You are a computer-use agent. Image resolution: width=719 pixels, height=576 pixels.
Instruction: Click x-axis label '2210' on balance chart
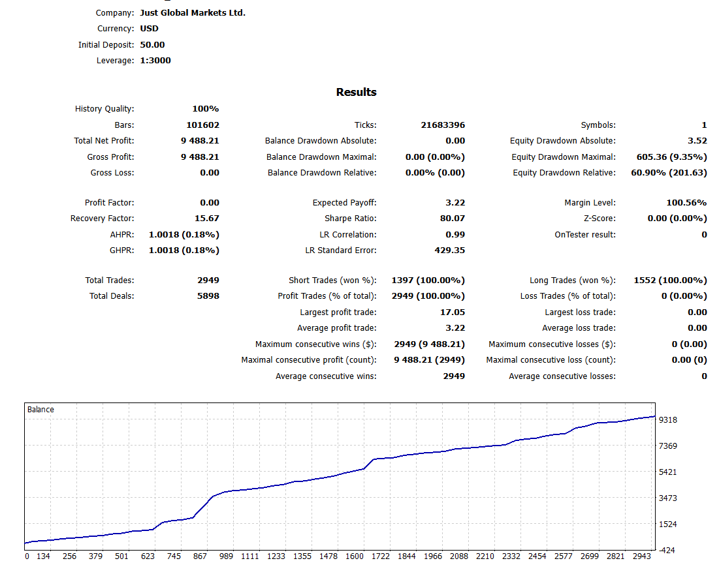tap(485, 556)
